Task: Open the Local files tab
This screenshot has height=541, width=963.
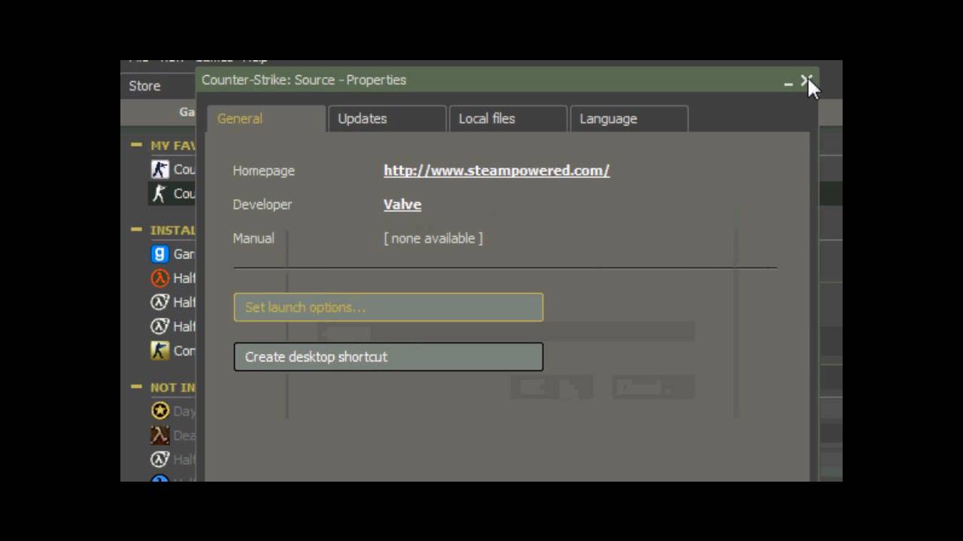Action: 508,119
